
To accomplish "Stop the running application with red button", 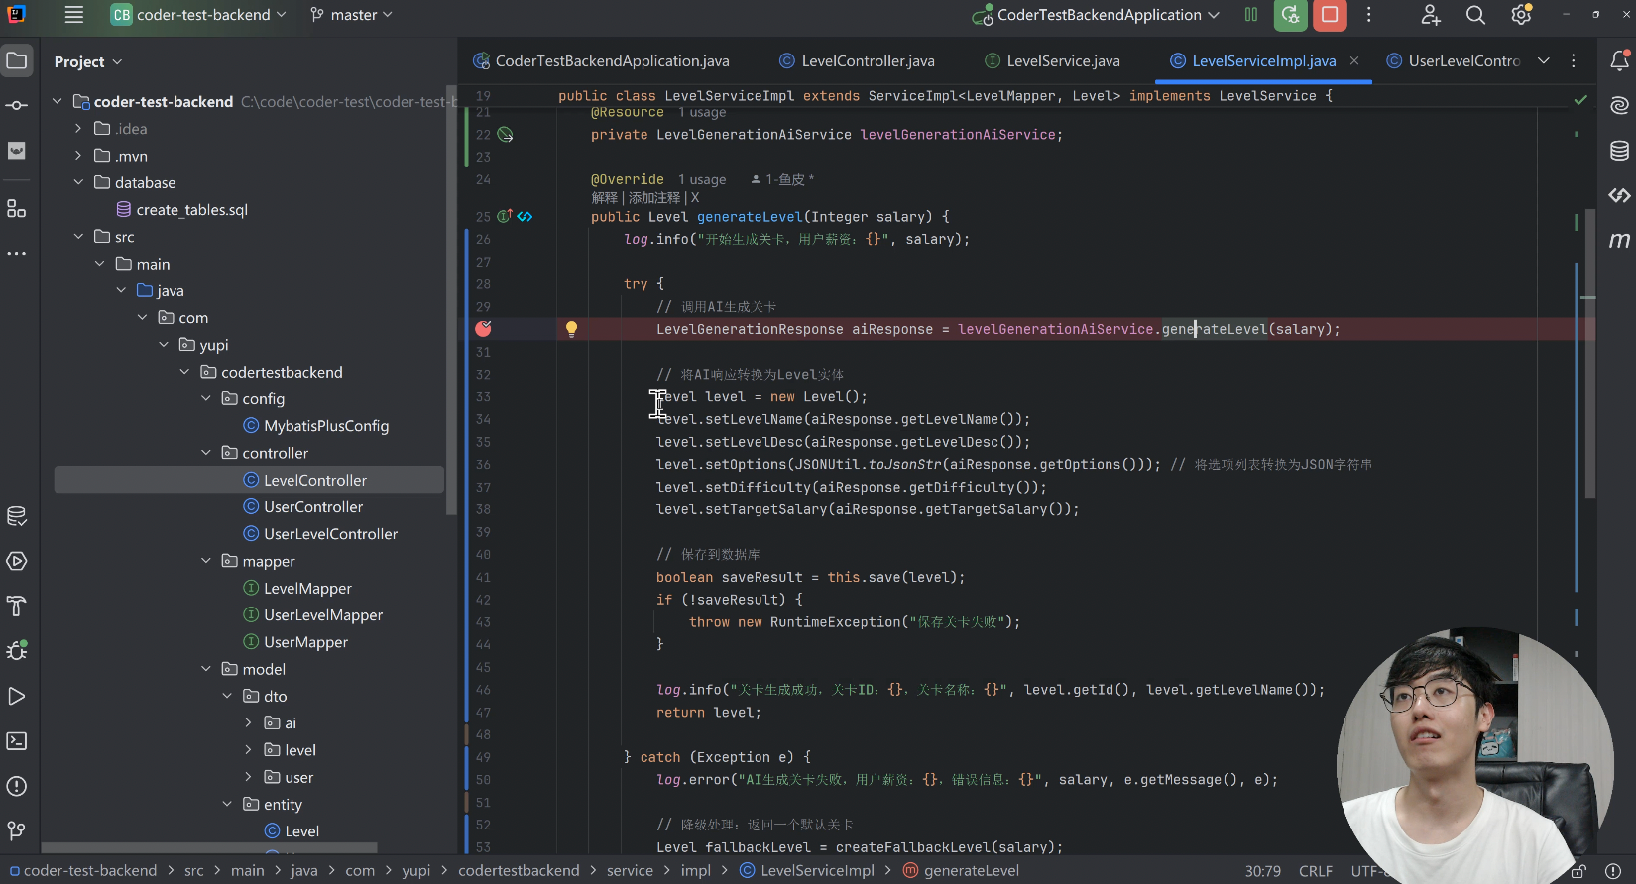I will coord(1330,15).
